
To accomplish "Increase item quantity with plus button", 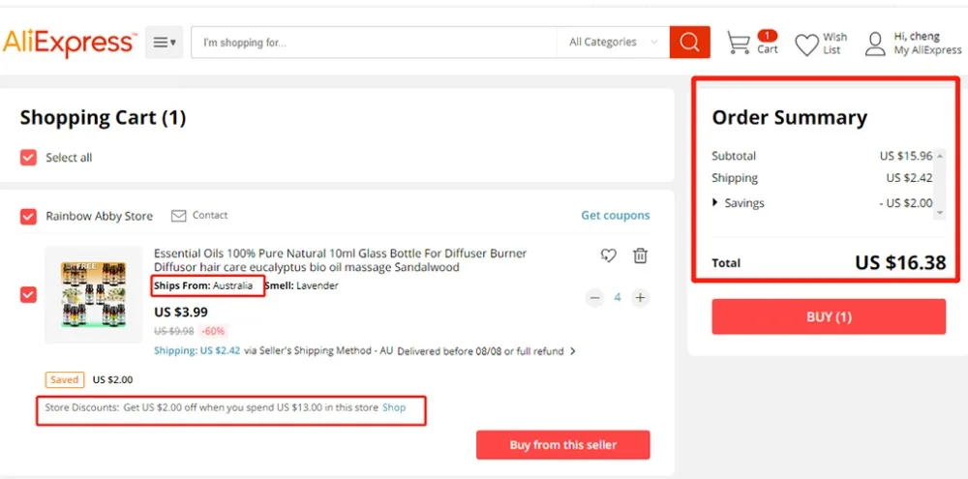I will point(640,297).
